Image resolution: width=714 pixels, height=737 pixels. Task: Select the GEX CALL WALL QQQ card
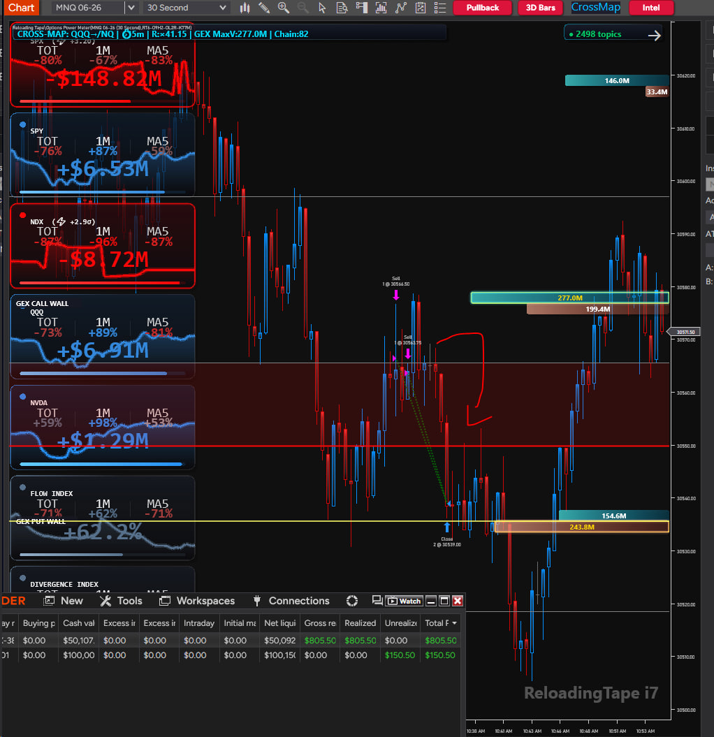(x=103, y=337)
